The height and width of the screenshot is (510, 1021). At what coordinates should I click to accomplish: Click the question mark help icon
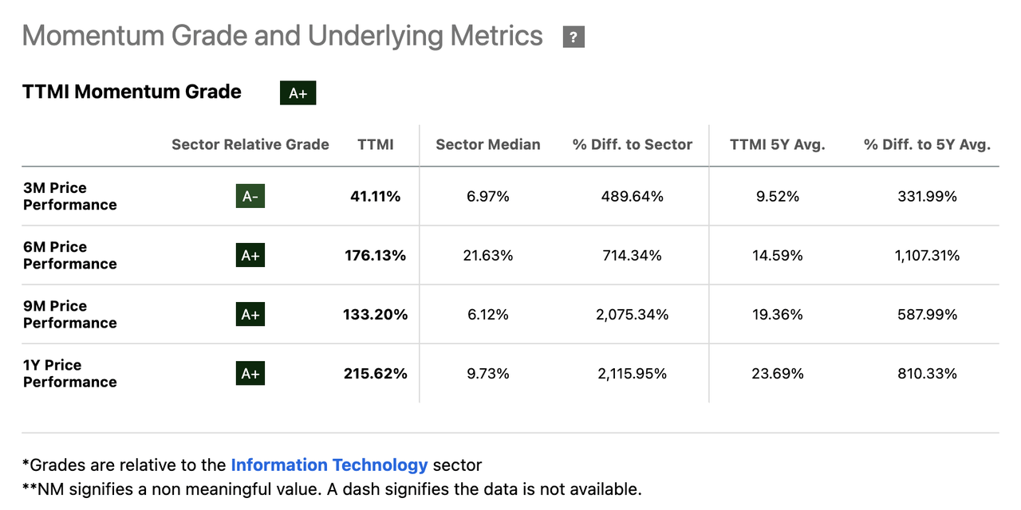coord(574,37)
